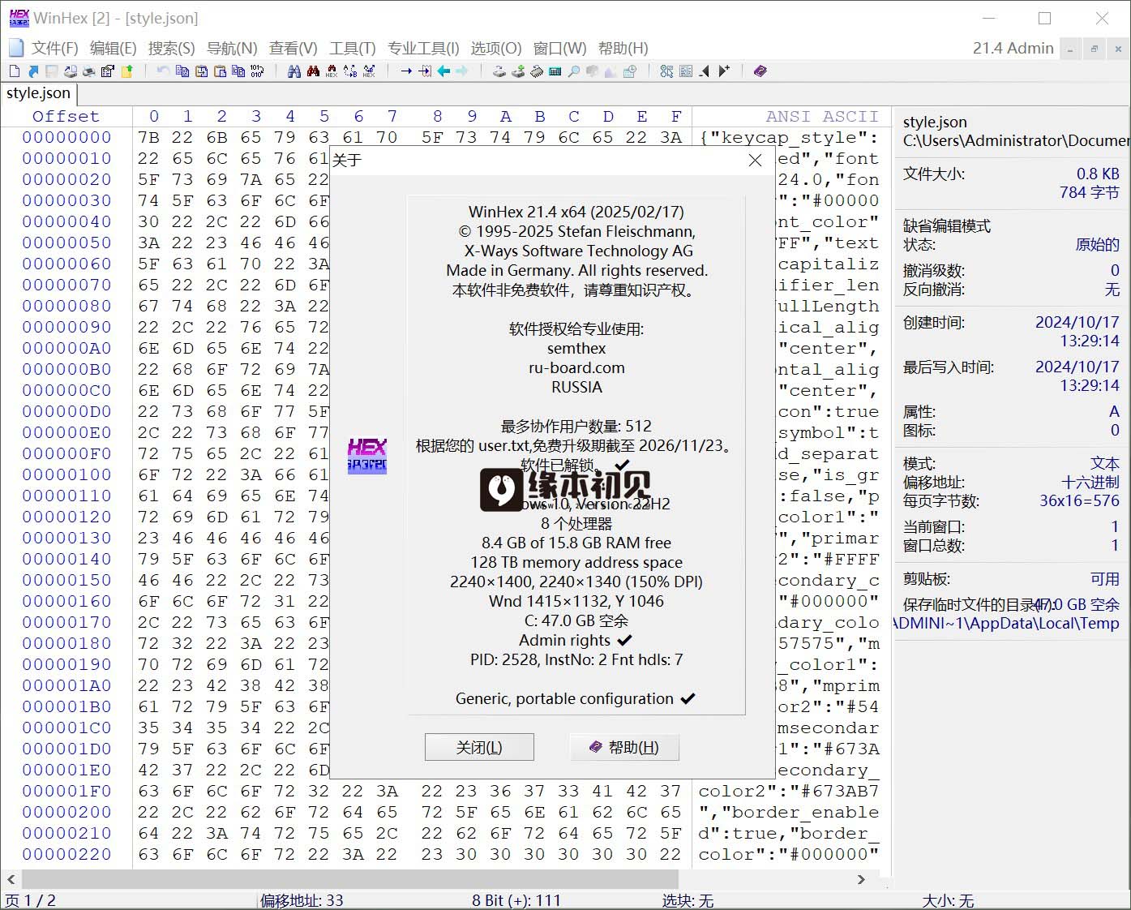This screenshot has height=910, width=1131.
Task: Open the 专业工具(I) menu
Action: point(423,48)
